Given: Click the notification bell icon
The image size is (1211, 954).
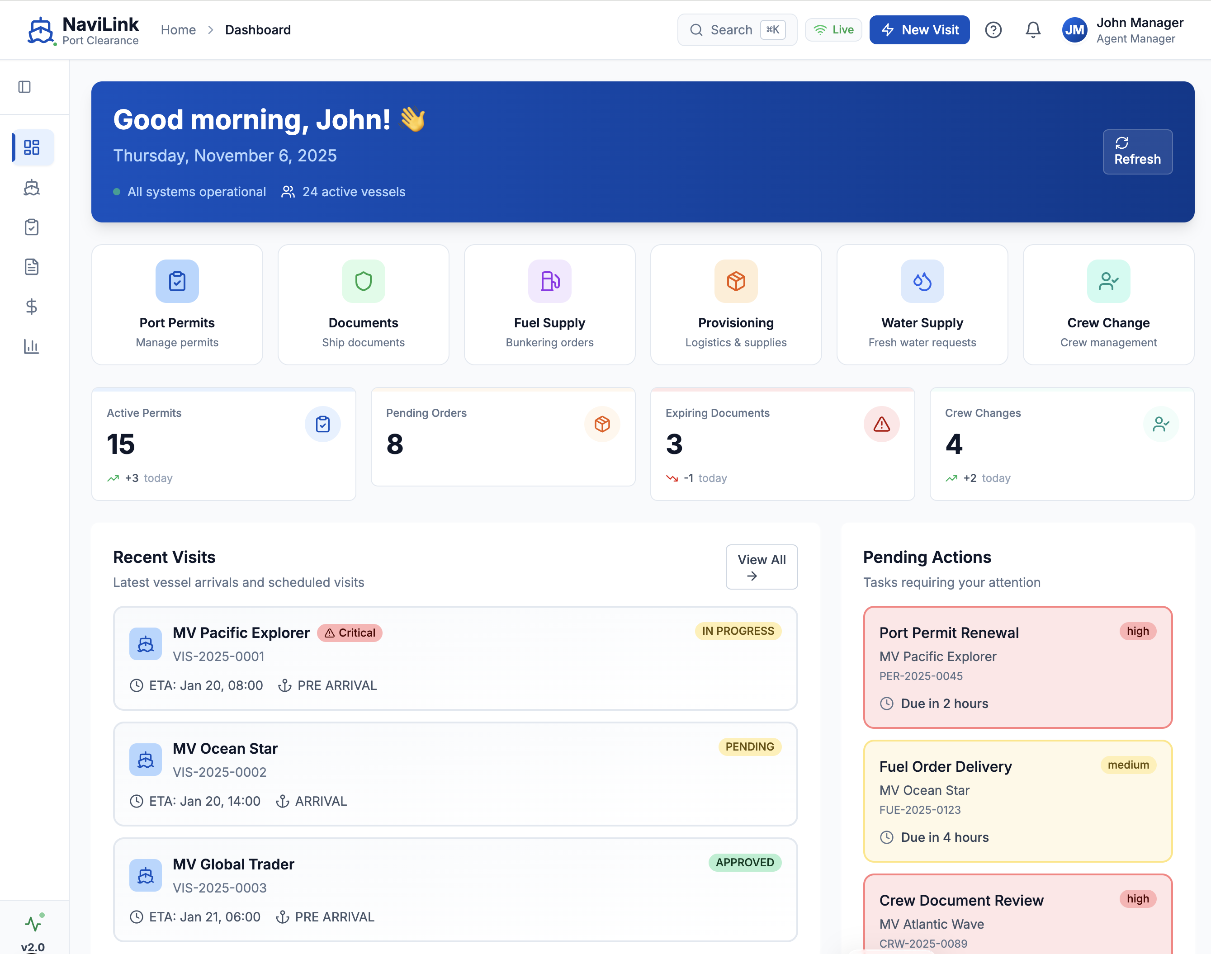Looking at the screenshot, I should [1033, 29].
